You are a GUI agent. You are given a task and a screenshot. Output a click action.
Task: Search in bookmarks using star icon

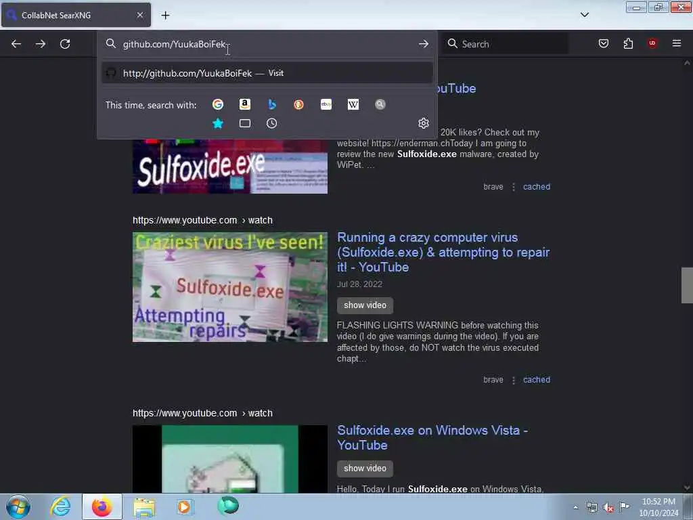(218, 123)
